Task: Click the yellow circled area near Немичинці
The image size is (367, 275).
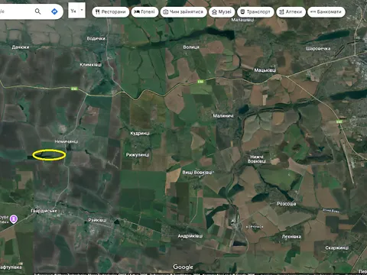Action: click(x=49, y=155)
